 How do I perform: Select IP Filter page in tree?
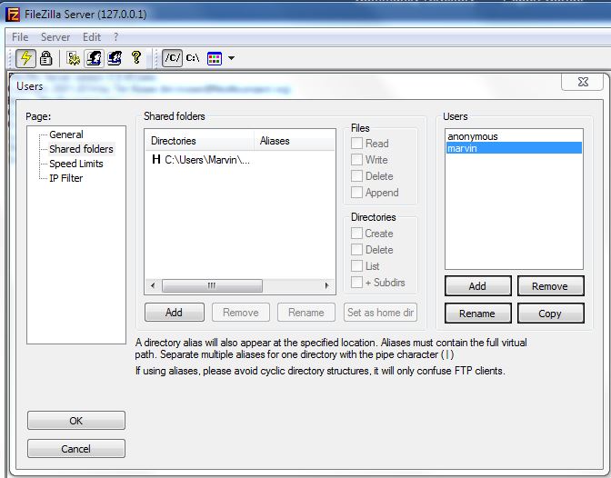click(x=65, y=178)
